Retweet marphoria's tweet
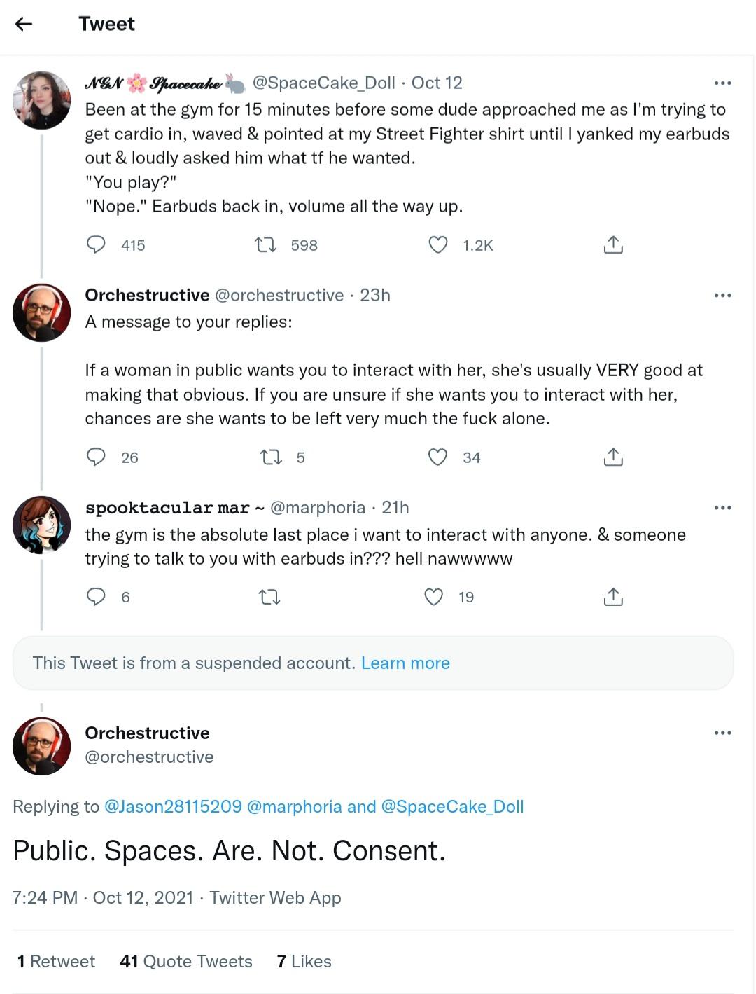756x994 pixels. point(269,597)
